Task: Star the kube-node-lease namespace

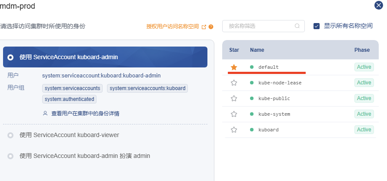Action: (x=234, y=83)
